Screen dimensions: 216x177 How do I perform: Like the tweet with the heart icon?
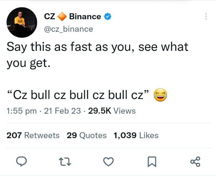108,161
